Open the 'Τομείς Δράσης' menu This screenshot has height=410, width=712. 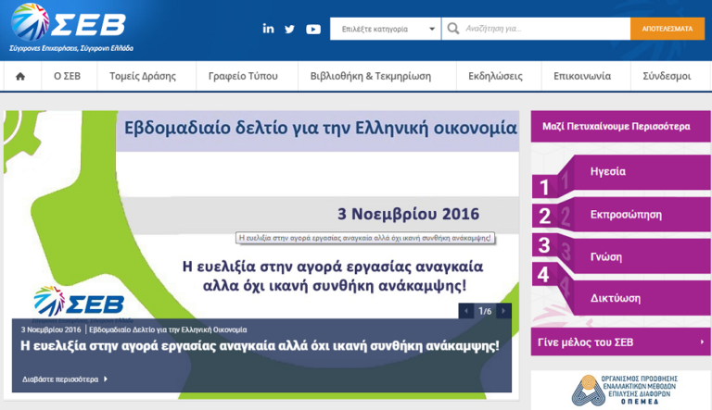[x=143, y=76]
